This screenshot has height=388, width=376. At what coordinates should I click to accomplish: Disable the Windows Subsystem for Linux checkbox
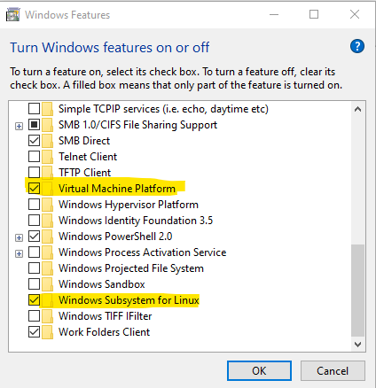34,300
